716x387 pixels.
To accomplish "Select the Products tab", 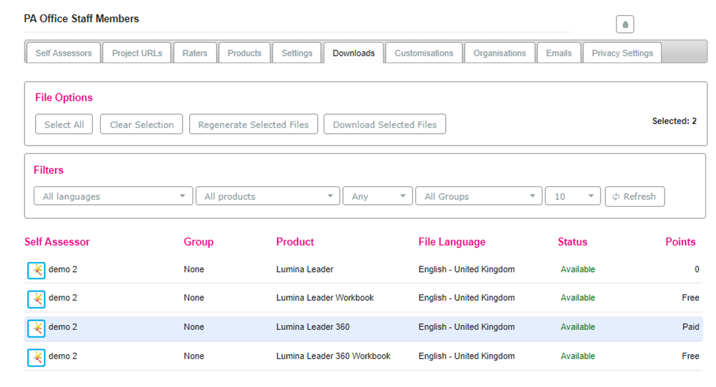I will 245,53.
